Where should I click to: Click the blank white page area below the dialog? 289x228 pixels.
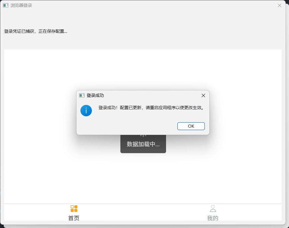pos(143,180)
